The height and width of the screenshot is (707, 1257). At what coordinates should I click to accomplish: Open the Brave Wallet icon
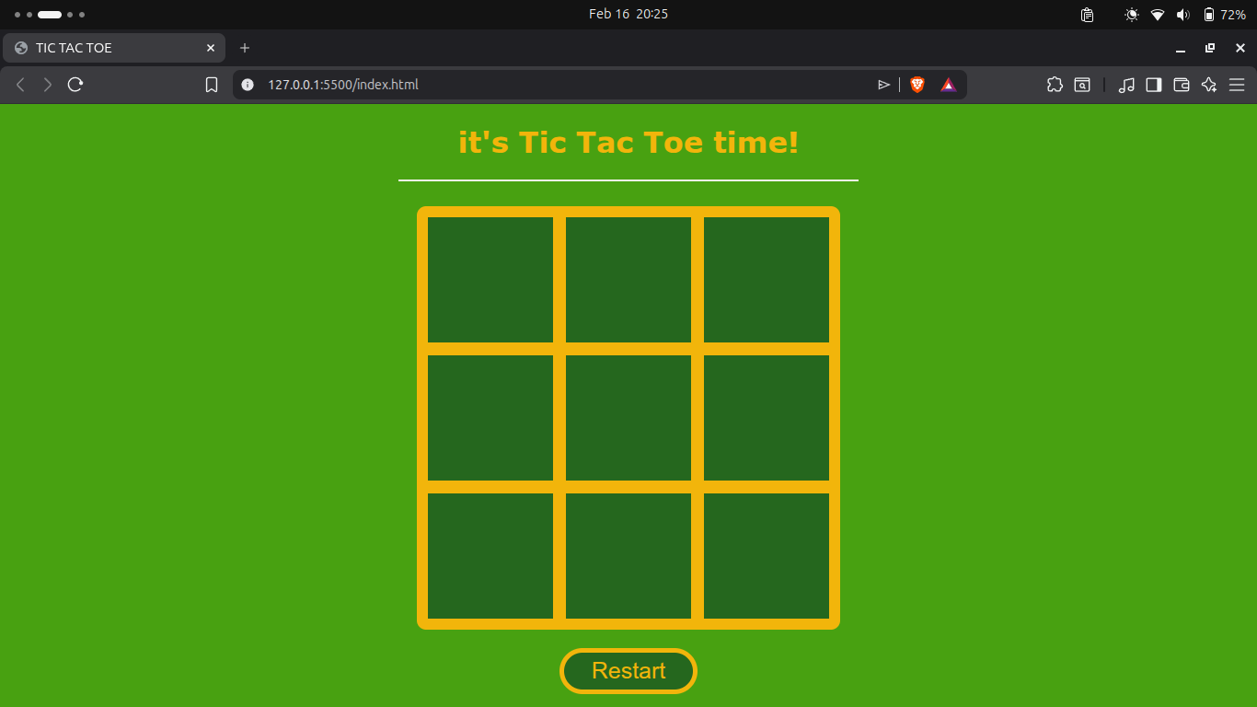pos(1182,85)
